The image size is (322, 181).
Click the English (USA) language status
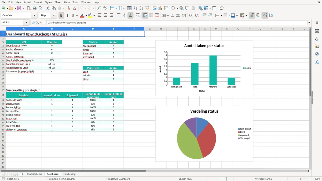[185, 179]
